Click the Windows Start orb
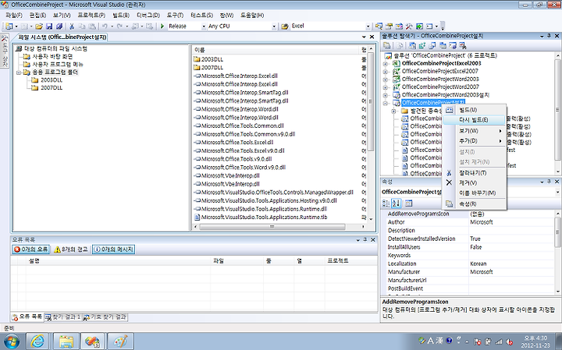The width and height of the screenshot is (562, 350). [x=11, y=341]
